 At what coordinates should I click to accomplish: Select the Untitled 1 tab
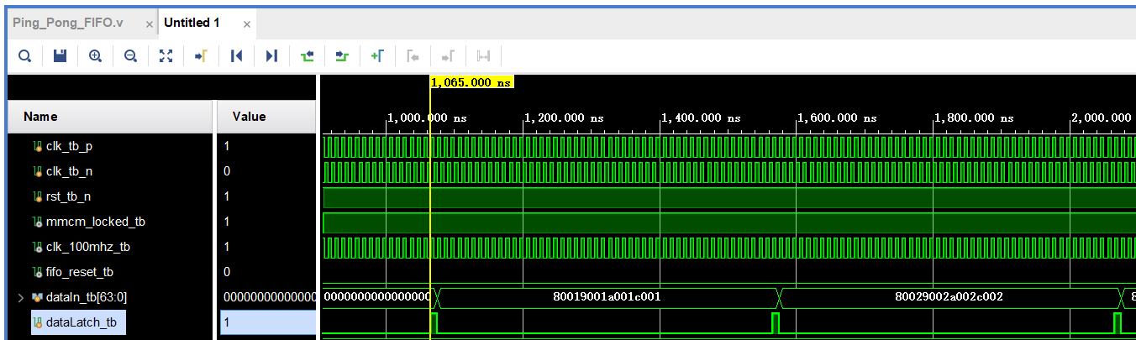(x=192, y=23)
